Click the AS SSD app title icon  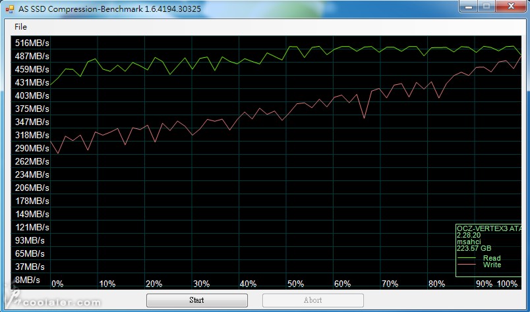click(x=10, y=9)
